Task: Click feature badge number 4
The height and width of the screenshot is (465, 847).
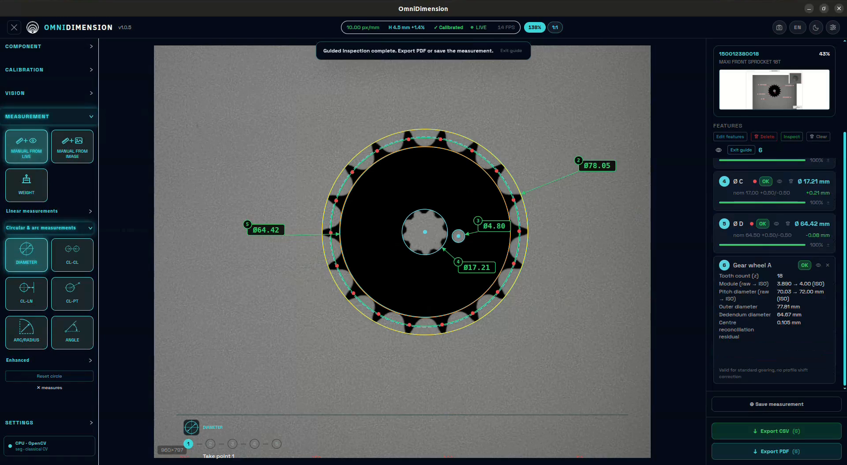Action: coord(724,181)
